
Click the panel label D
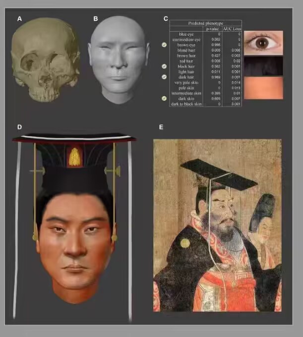[x=19, y=127]
